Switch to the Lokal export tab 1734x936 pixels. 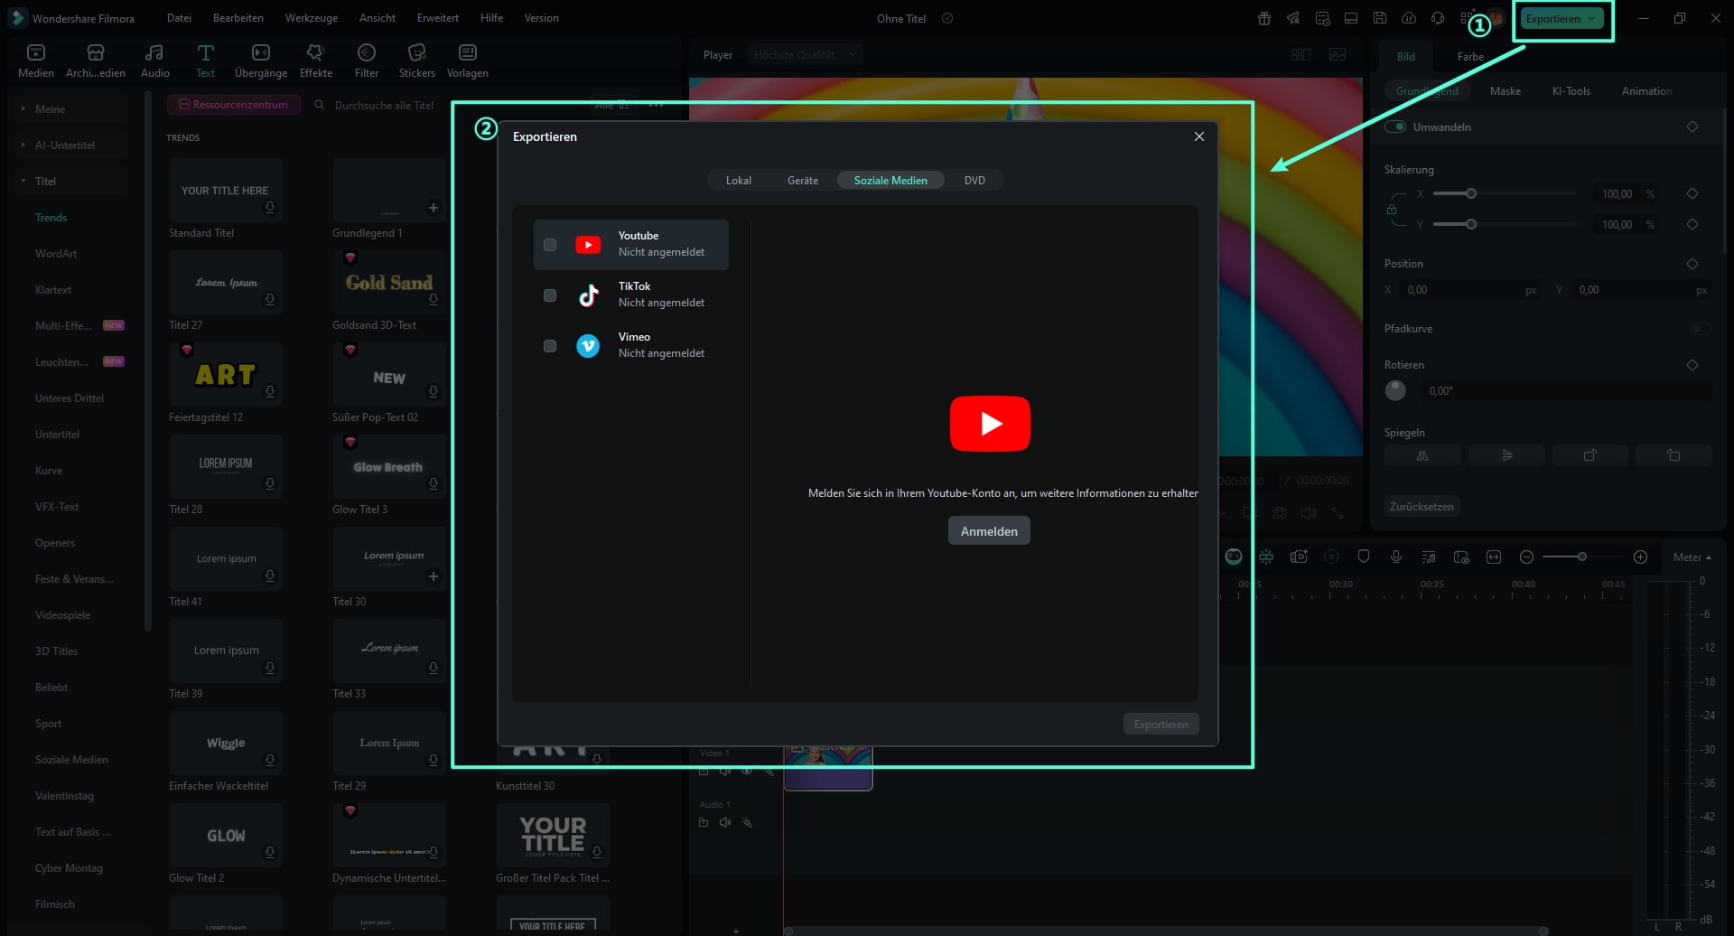click(739, 181)
